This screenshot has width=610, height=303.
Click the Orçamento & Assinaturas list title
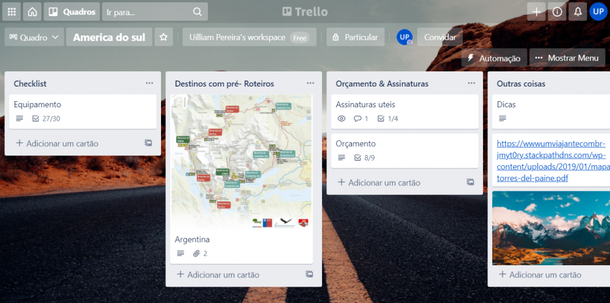(382, 84)
